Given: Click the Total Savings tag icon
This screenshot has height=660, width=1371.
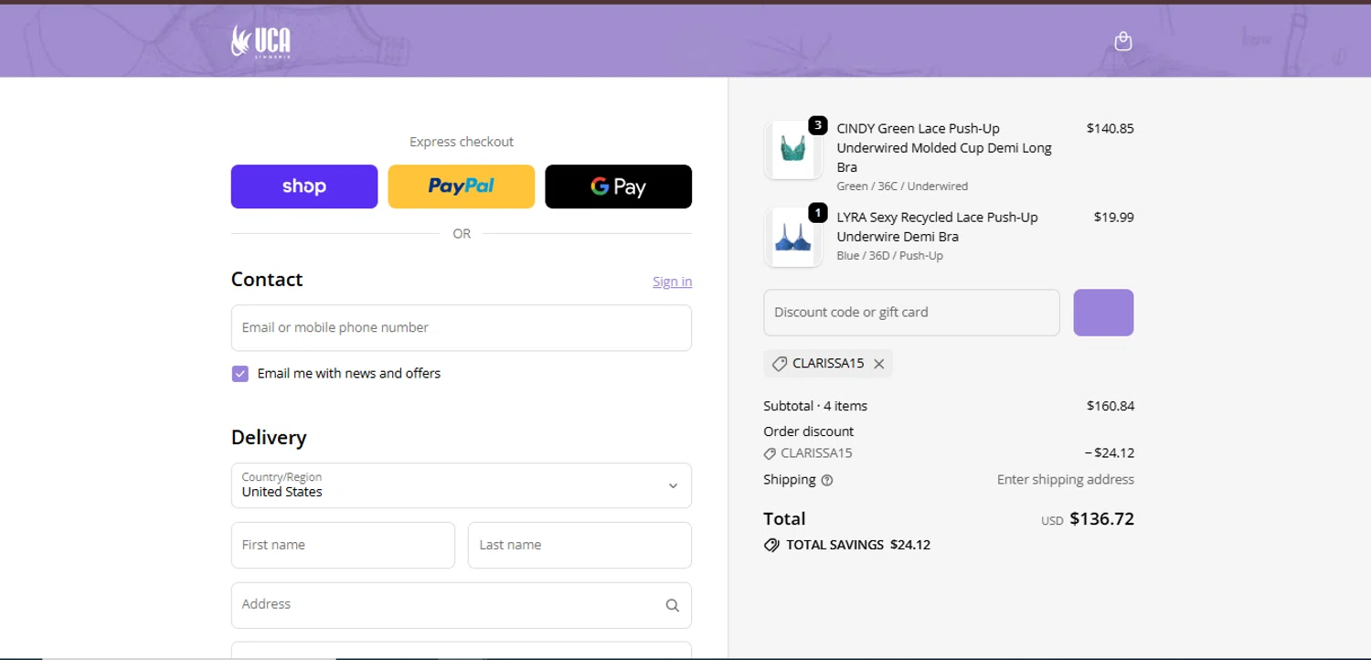Looking at the screenshot, I should (771, 545).
